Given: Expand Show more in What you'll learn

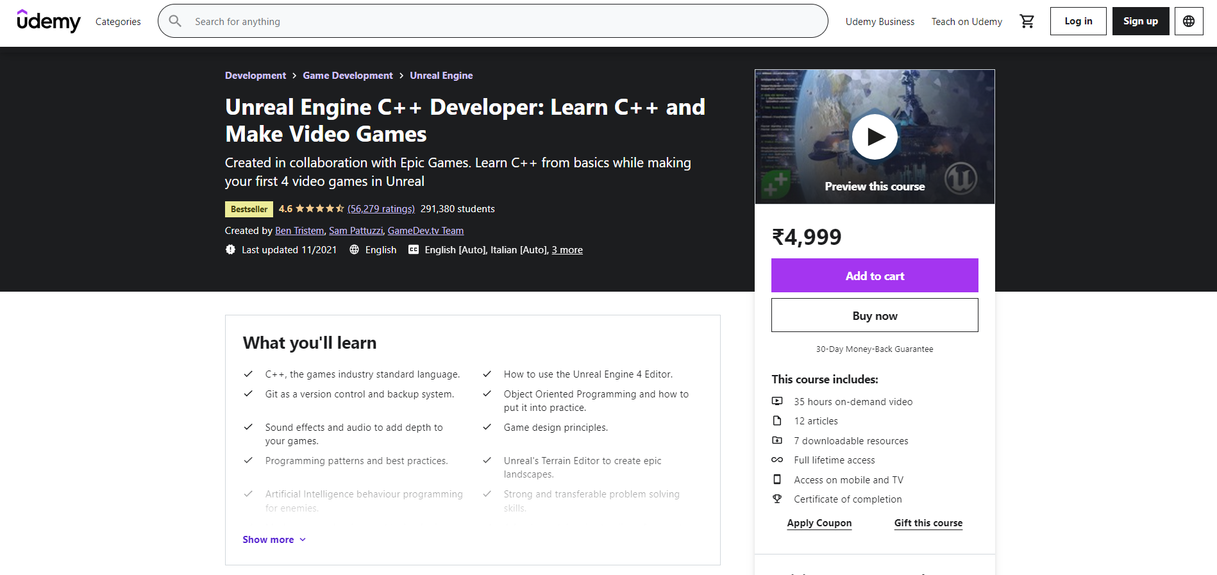Looking at the screenshot, I should (x=274, y=540).
